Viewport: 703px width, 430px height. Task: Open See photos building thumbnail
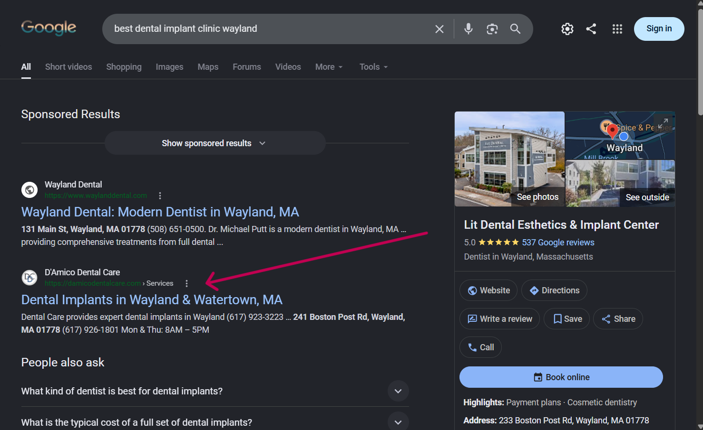pos(509,159)
